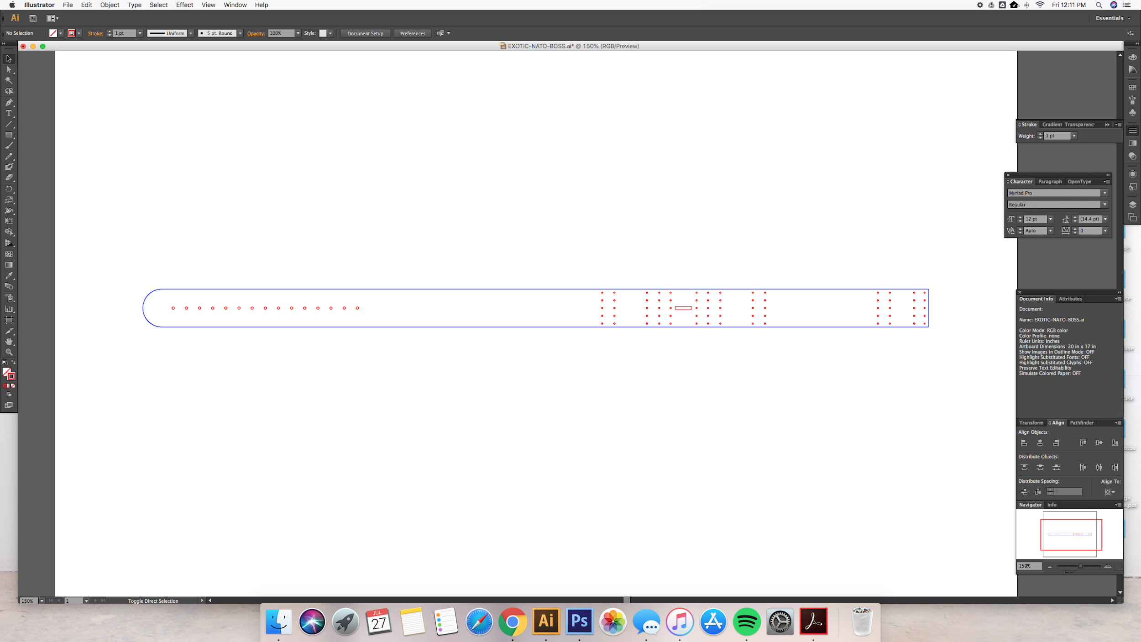Set paint to None in toolbar
Viewport: 1141px width, 642px height.
click(x=13, y=386)
